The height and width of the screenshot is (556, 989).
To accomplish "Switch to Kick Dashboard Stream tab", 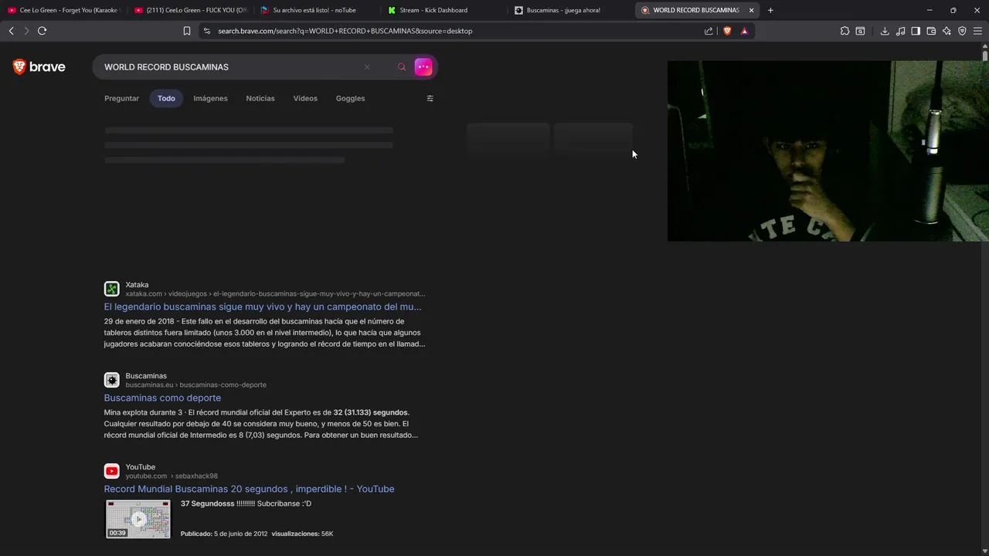I will click(x=444, y=10).
